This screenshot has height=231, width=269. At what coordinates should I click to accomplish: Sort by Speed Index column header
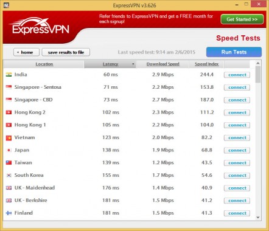[206, 64]
